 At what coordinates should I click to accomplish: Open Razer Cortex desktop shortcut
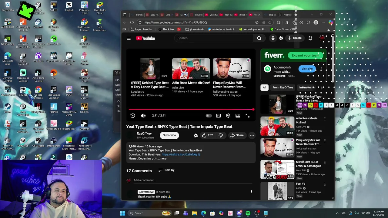[x=54, y=41]
